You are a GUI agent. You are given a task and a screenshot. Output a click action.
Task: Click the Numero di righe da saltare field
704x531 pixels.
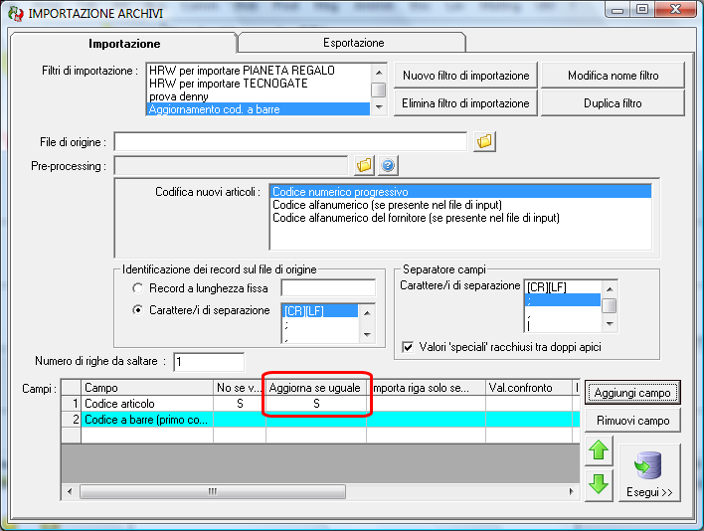[x=209, y=362]
